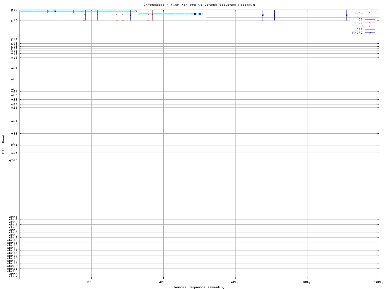Click the vertical FISH Band axis title
This screenshot has width=385, height=289.
[x=4, y=144]
